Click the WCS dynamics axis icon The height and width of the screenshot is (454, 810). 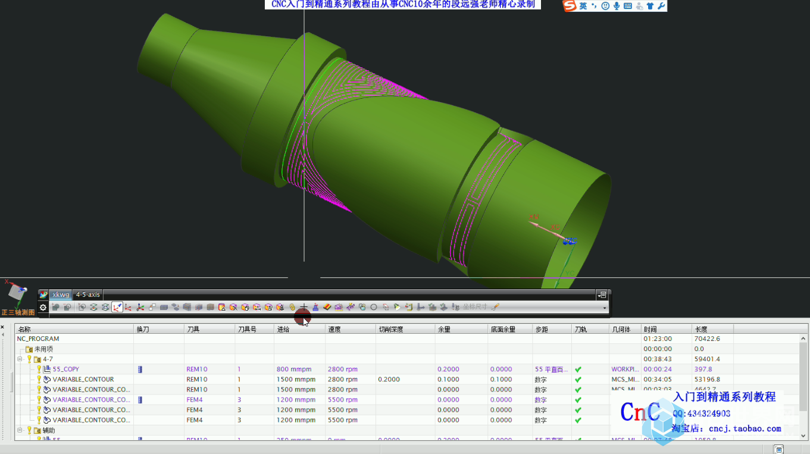(x=117, y=307)
